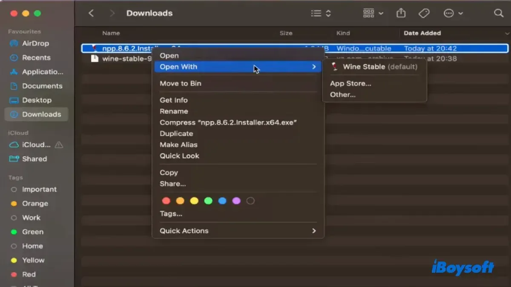511x287 pixels.
Task: Open Shared folder in sidebar
Action: point(28,159)
